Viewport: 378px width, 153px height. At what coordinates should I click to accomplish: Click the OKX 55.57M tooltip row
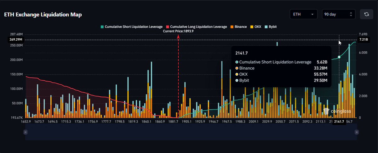(281, 74)
